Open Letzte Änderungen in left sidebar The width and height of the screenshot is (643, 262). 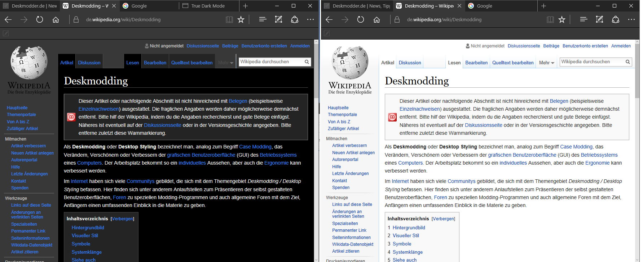point(29,174)
